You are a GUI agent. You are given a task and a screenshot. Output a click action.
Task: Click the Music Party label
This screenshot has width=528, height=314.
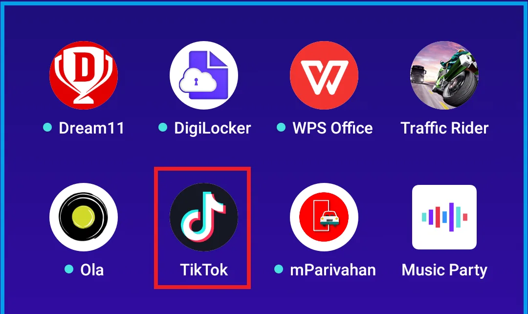pos(444,270)
